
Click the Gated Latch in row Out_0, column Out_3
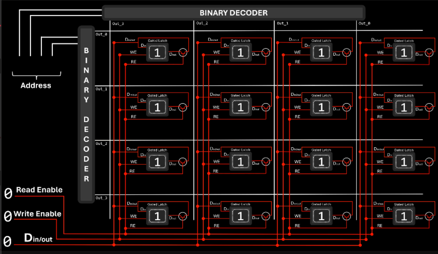click(157, 52)
